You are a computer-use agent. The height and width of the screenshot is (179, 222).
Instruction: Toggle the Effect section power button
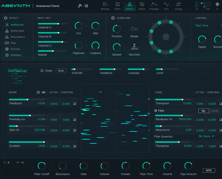tap(6, 18)
